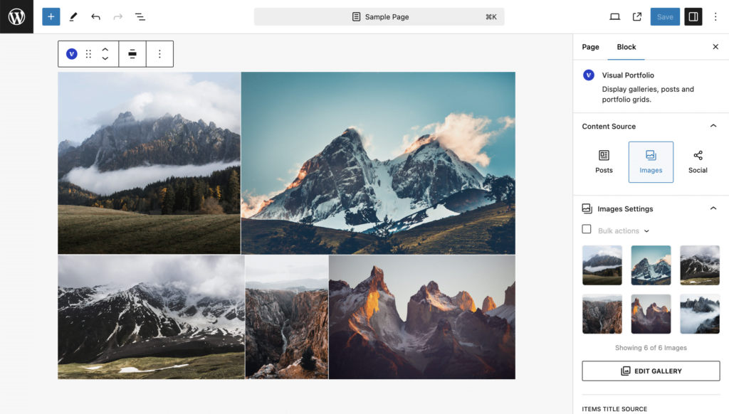Click the Edit Gallery button
The width and height of the screenshot is (729, 414).
click(651, 371)
